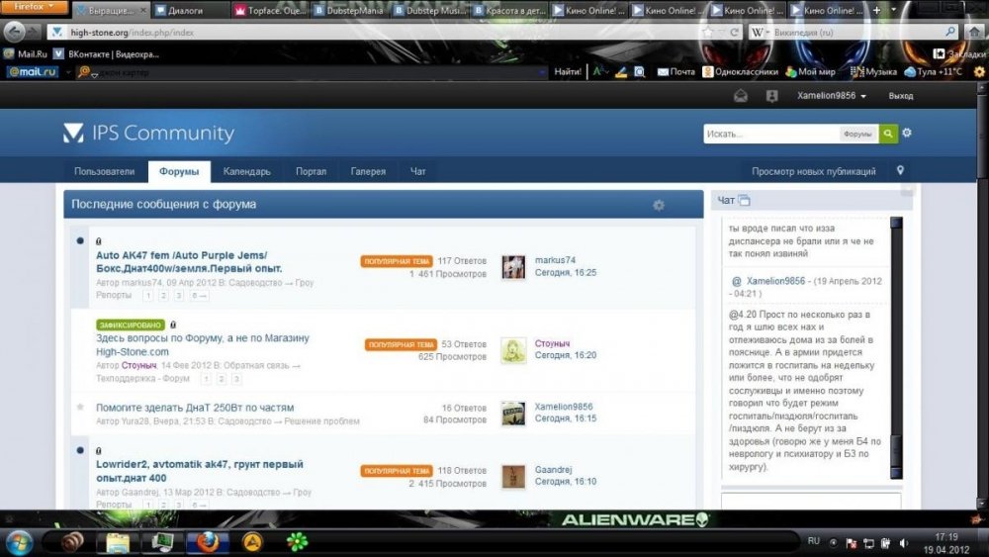The image size is (989, 557).
Task: Open Firefox from the Windows taskbar
Action: click(x=207, y=542)
